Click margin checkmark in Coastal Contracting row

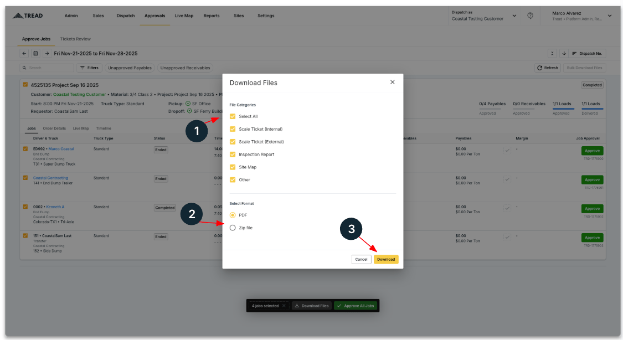point(507,179)
